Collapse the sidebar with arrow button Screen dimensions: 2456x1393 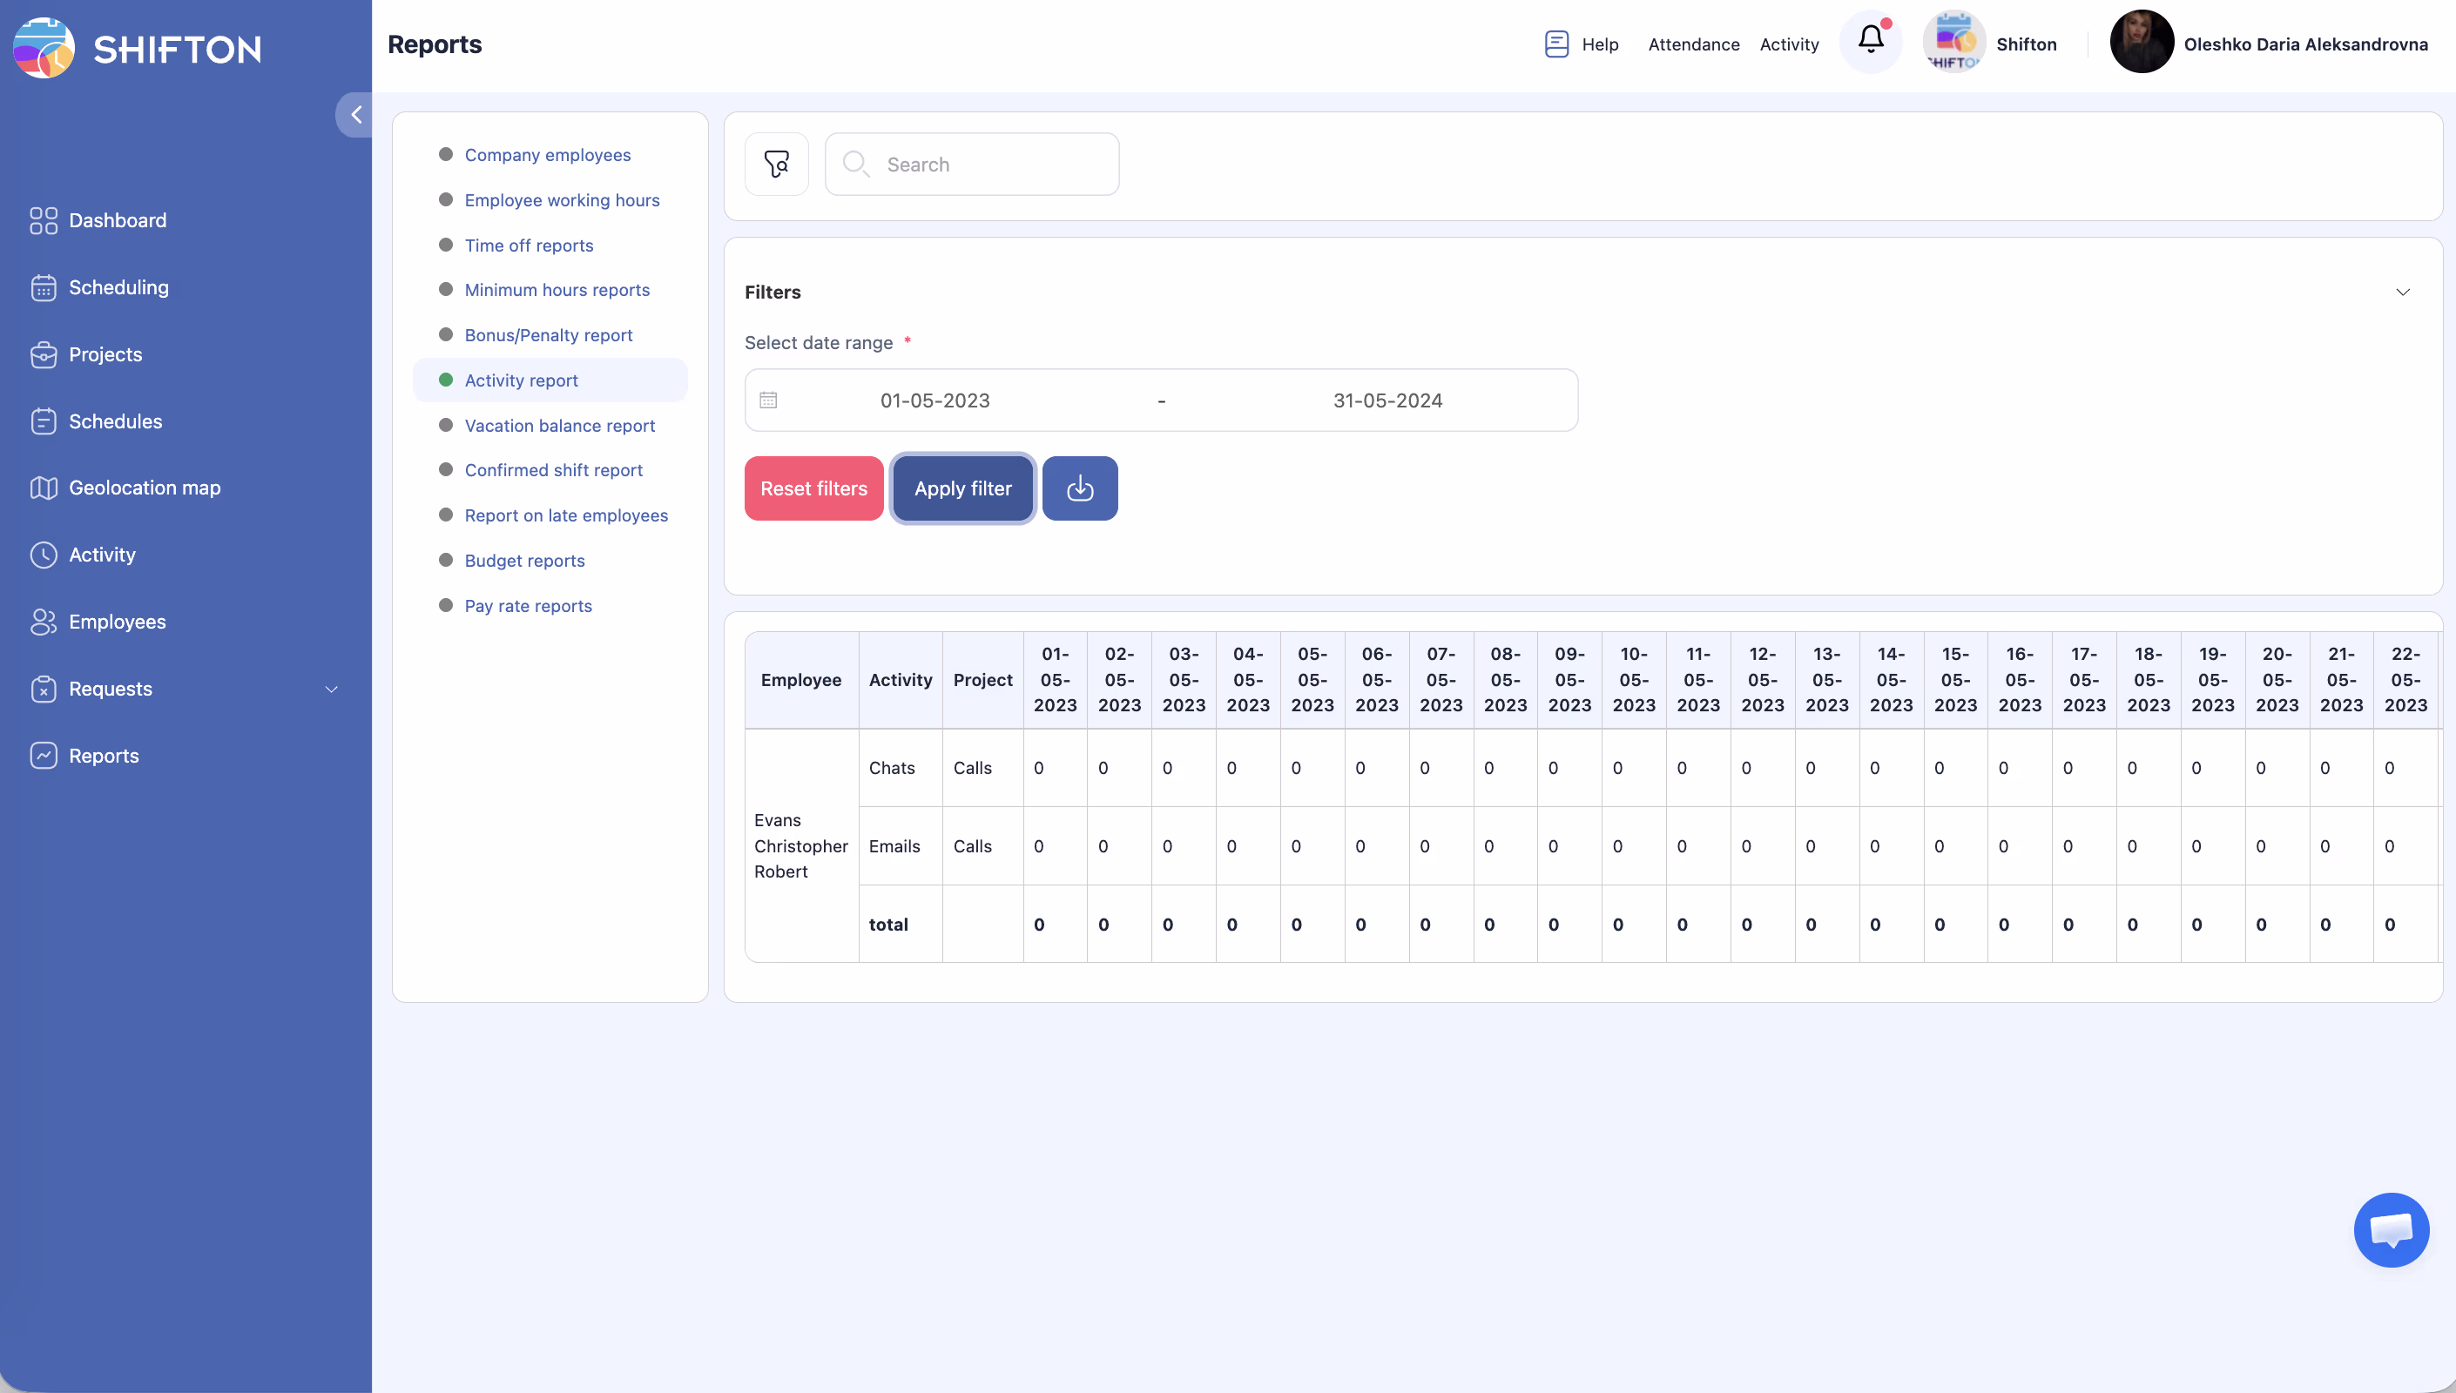tap(356, 115)
